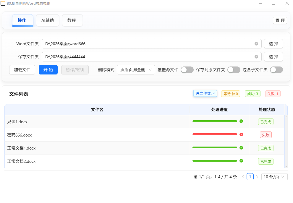293x203 pixels.
Task: Go to the previous page with the left arrow
Action: pyautogui.click(x=243, y=177)
